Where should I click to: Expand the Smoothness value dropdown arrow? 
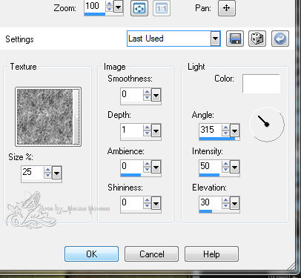point(156,96)
